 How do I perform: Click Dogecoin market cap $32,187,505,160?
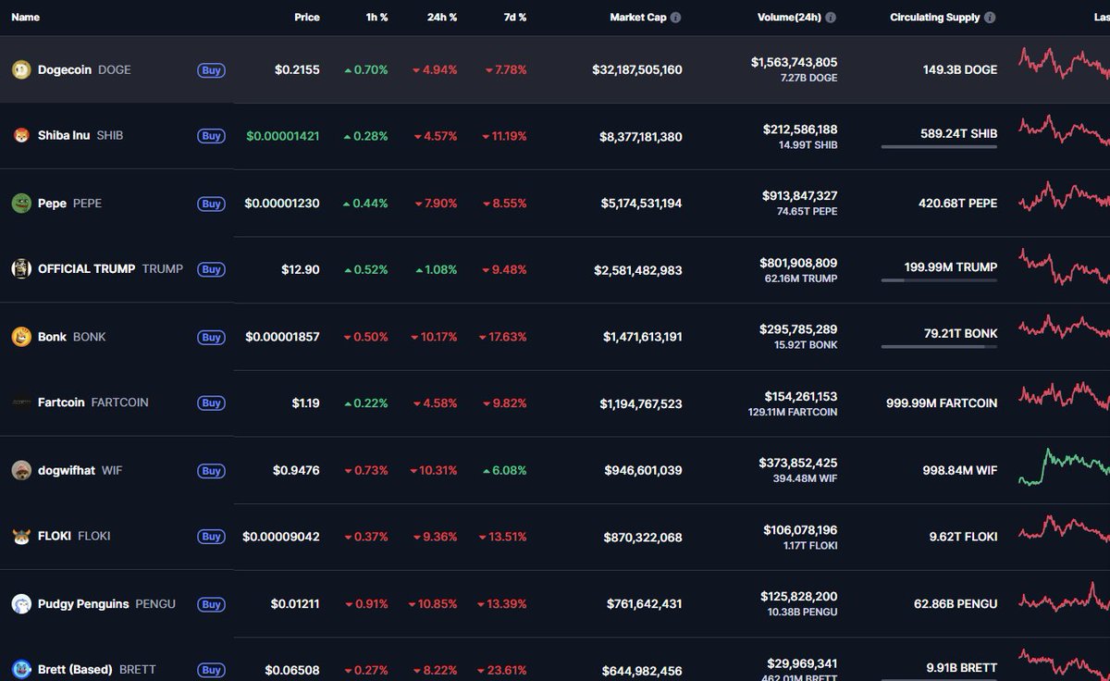click(637, 70)
